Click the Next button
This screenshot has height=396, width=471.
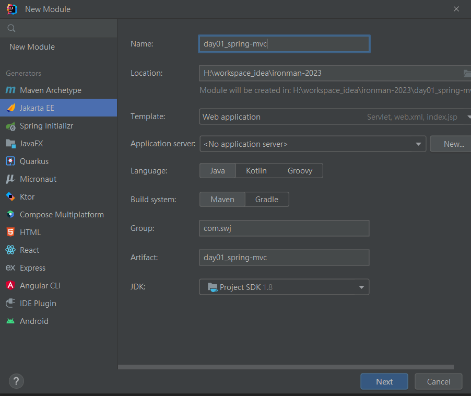click(x=384, y=381)
